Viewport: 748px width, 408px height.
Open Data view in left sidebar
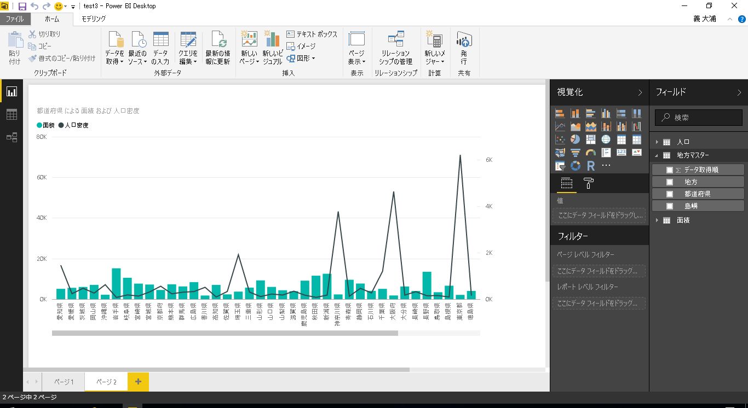click(x=11, y=114)
